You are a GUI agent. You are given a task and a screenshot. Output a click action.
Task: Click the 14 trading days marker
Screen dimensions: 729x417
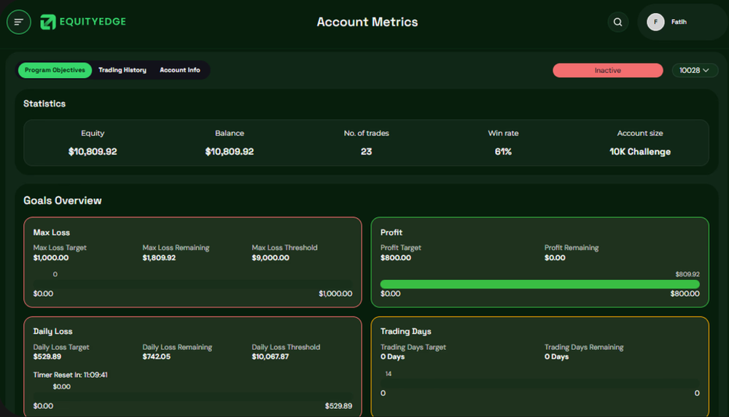pos(389,374)
